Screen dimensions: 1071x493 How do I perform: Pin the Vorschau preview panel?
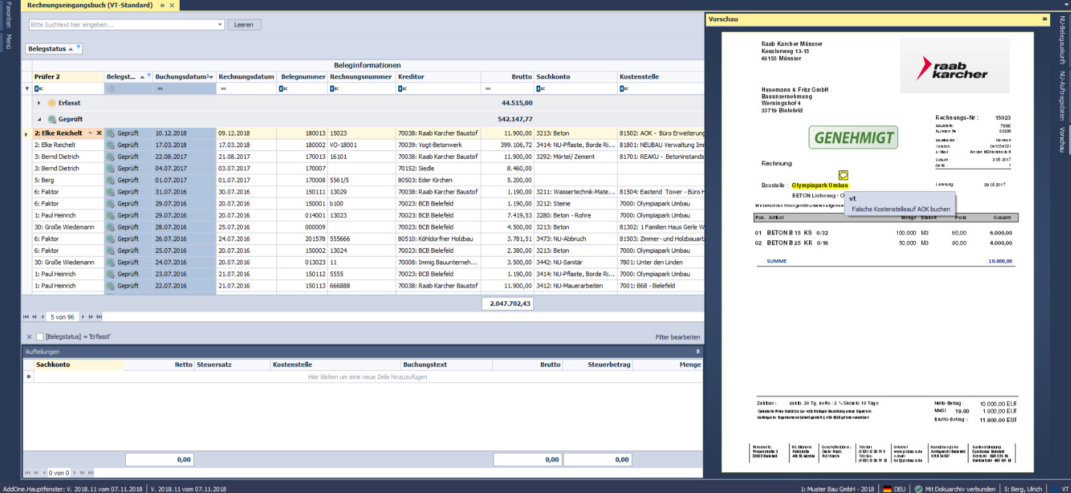pos(1044,19)
